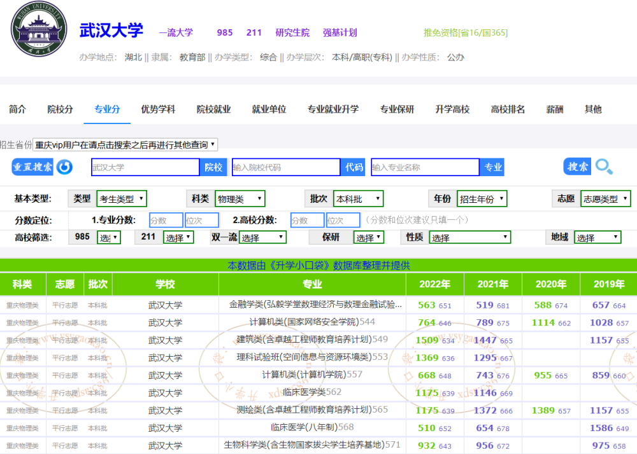Click the 一流大学 tag link
The width and height of the screenshot is (637, 454).
pos(176,32)
